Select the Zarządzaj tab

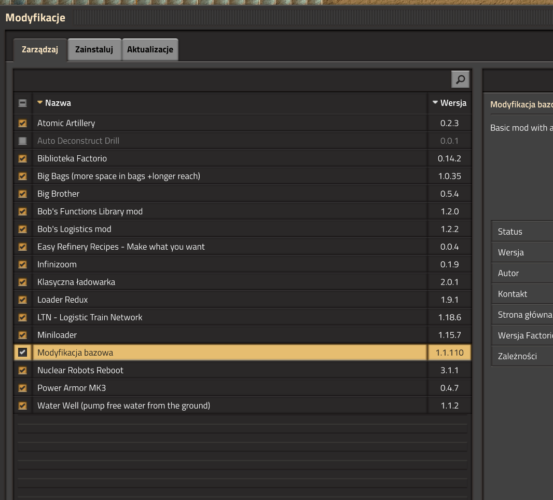point(40,50)
